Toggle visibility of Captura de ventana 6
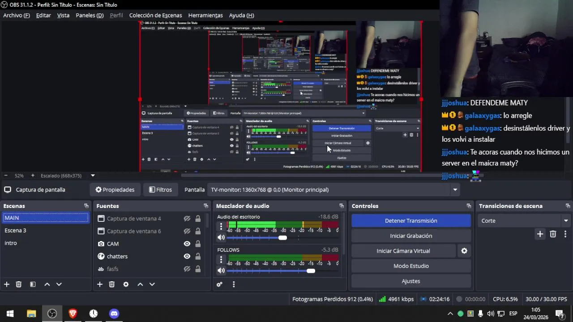 pyautogui.click(x=187, y=231)
